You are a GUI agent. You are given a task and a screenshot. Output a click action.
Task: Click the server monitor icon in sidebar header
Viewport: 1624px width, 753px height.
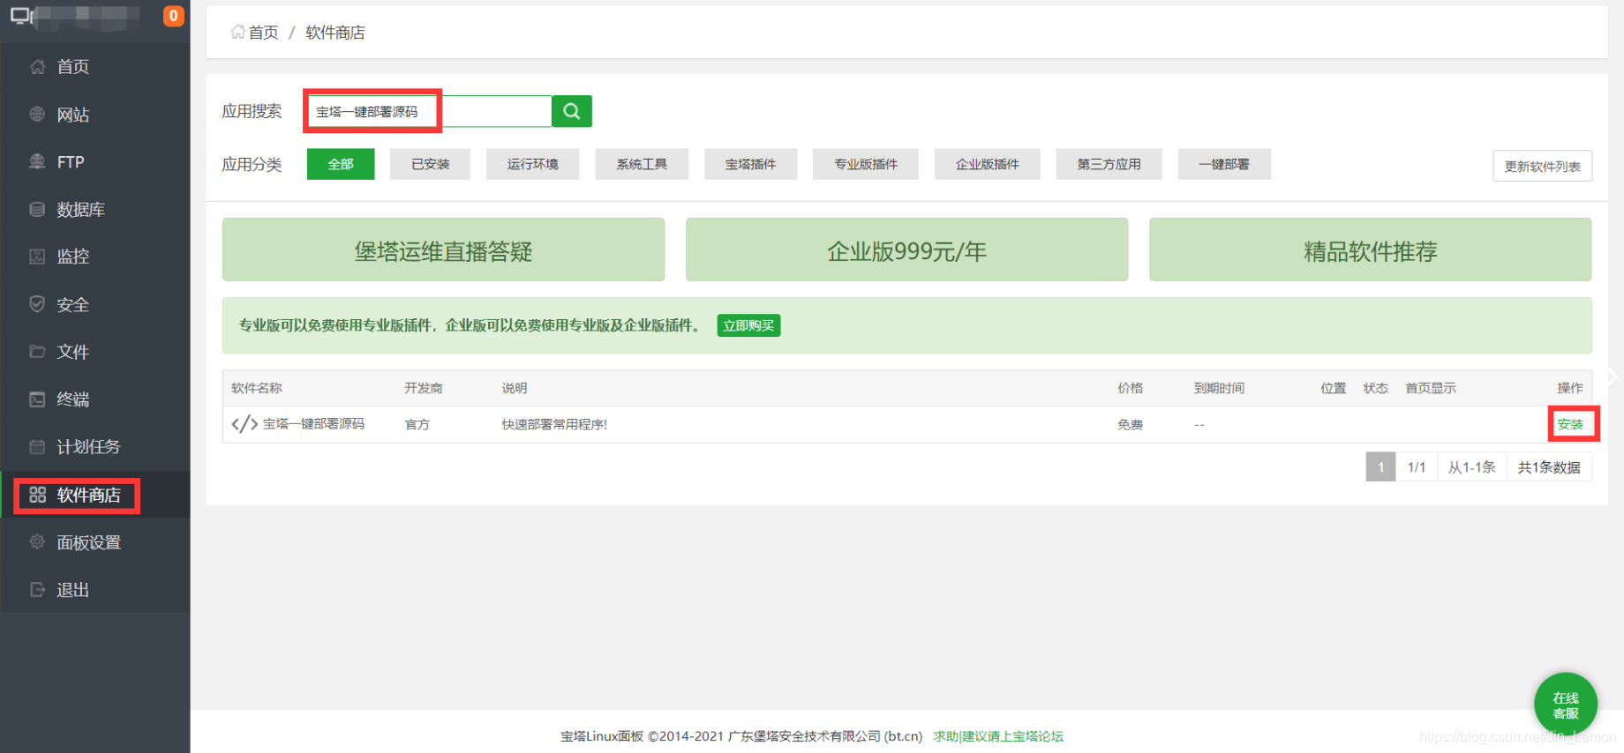21,16
